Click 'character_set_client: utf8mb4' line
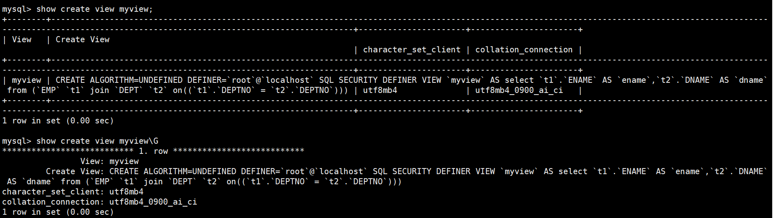Image resolution: width=773 pixels, height=218 pixels. (73, 192)
